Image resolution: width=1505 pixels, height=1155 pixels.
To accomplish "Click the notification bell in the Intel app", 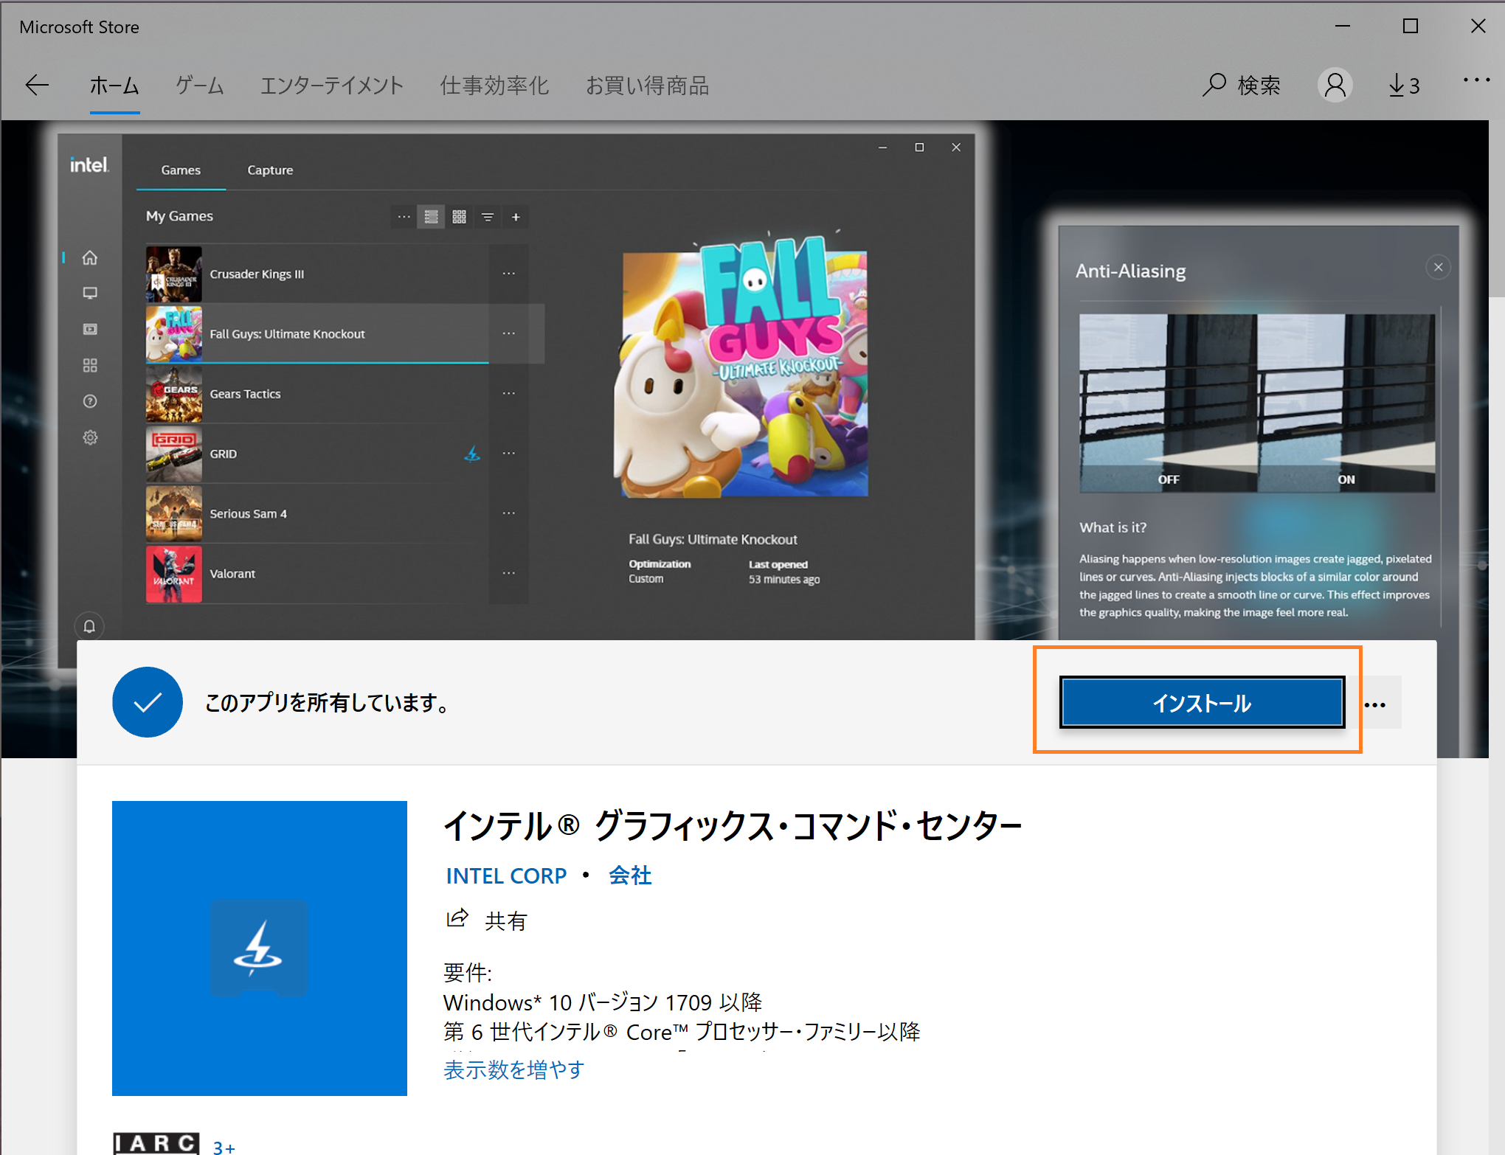I will pos(89,626).
